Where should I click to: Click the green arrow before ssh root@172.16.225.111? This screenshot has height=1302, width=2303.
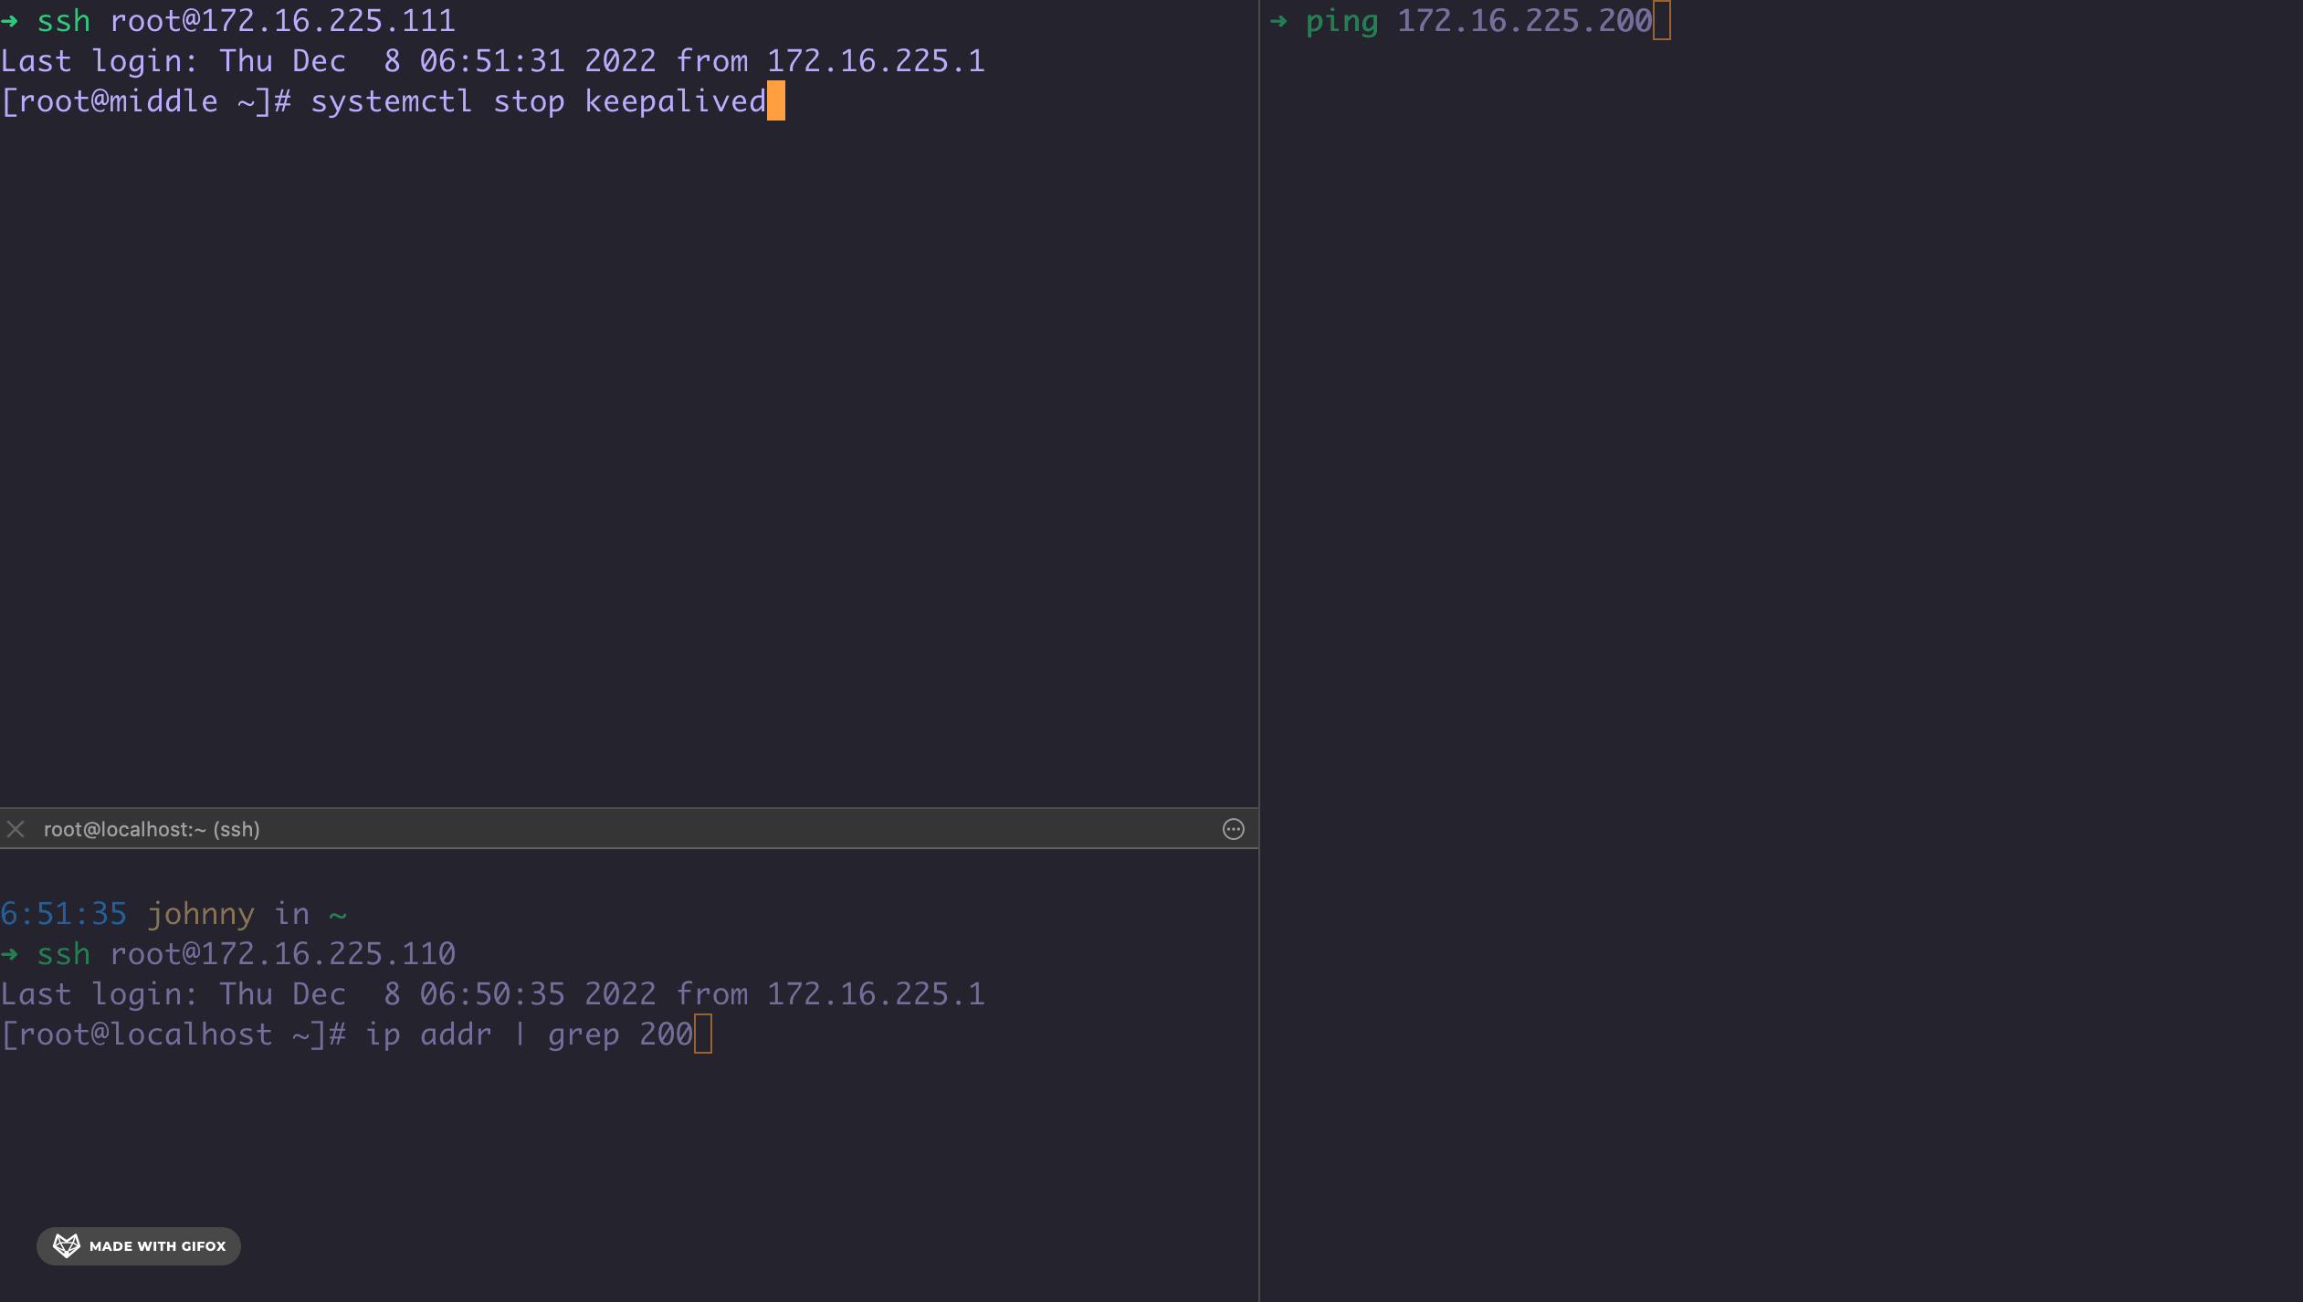click(x=10, y=21)
